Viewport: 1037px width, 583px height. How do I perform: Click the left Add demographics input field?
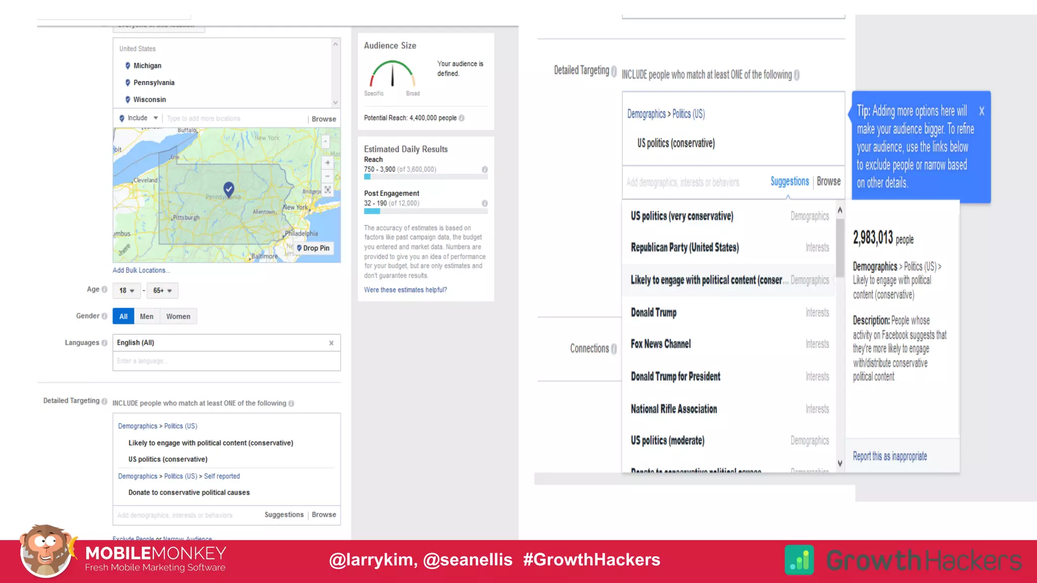click(x=187, y=515)
